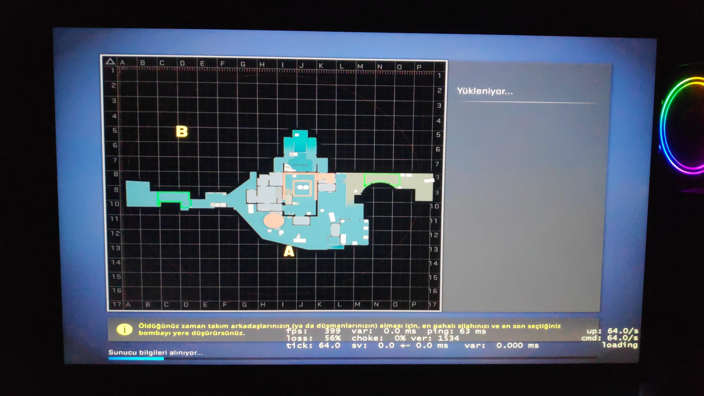Click the bombsite B marker on map
The image size is (704, 396).
tap(181, 131)
